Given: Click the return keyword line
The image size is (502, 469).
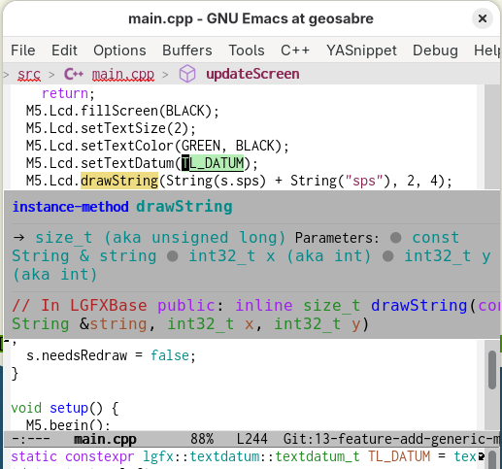Looking at the screenshot, I should 68,93.
